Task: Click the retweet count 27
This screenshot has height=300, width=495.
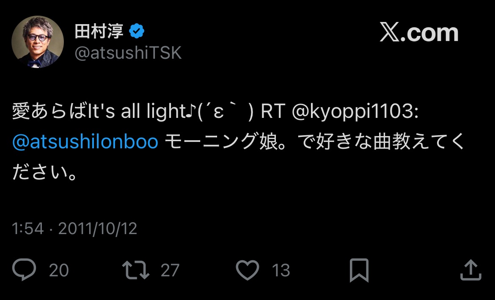Action: point(170,270)
